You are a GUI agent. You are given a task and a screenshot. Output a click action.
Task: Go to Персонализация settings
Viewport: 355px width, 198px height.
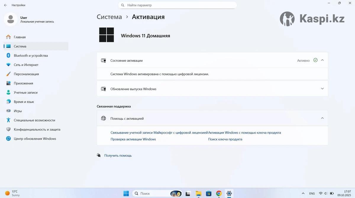26,74
